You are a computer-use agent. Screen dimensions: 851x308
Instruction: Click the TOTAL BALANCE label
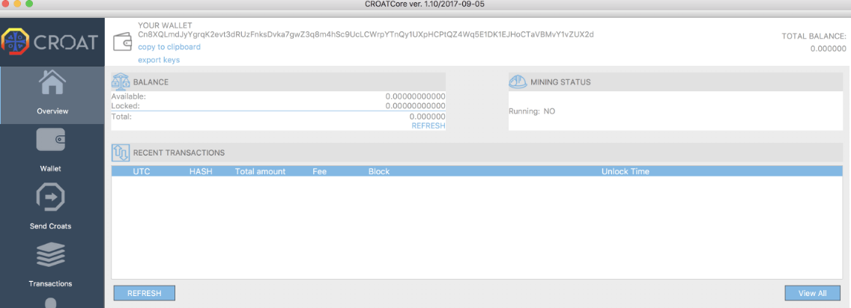814,37
